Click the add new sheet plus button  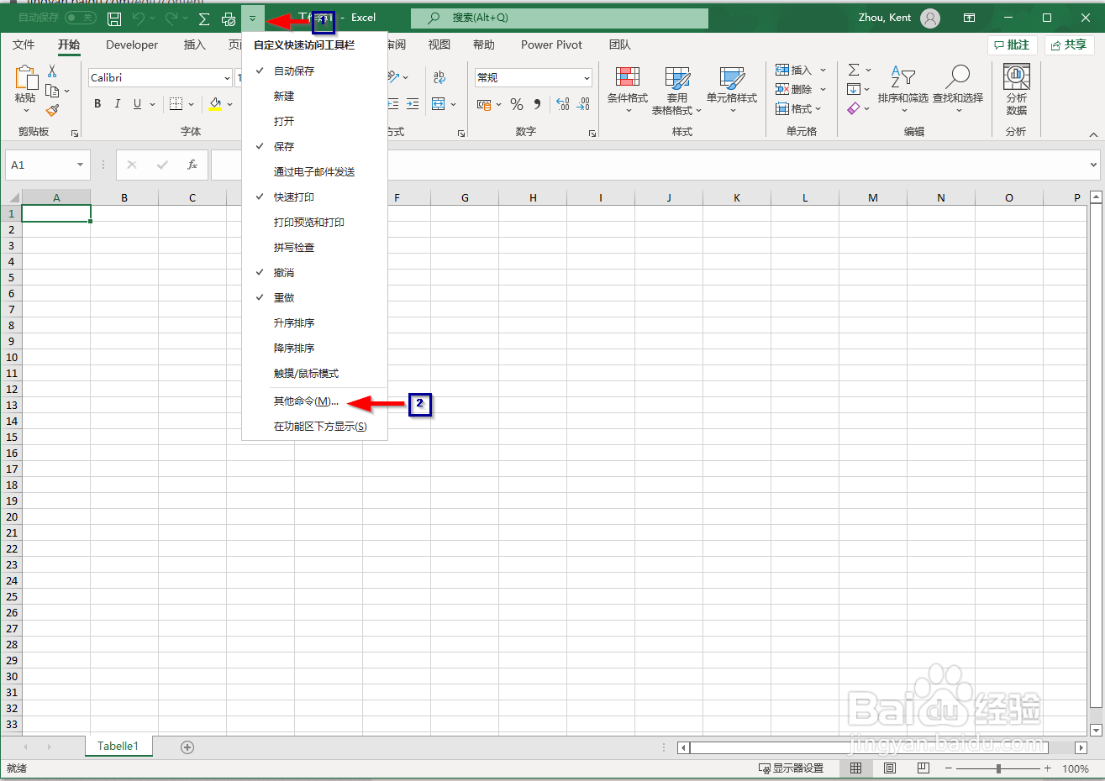tap(187, 747)
